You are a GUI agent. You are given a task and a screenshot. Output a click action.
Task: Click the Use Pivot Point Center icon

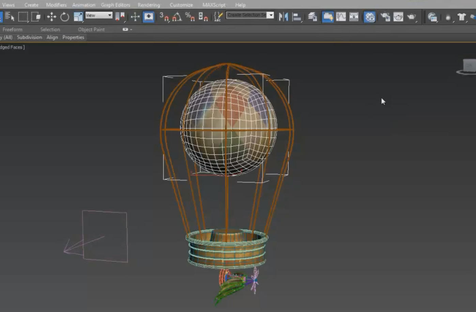[x=120, y=16]
